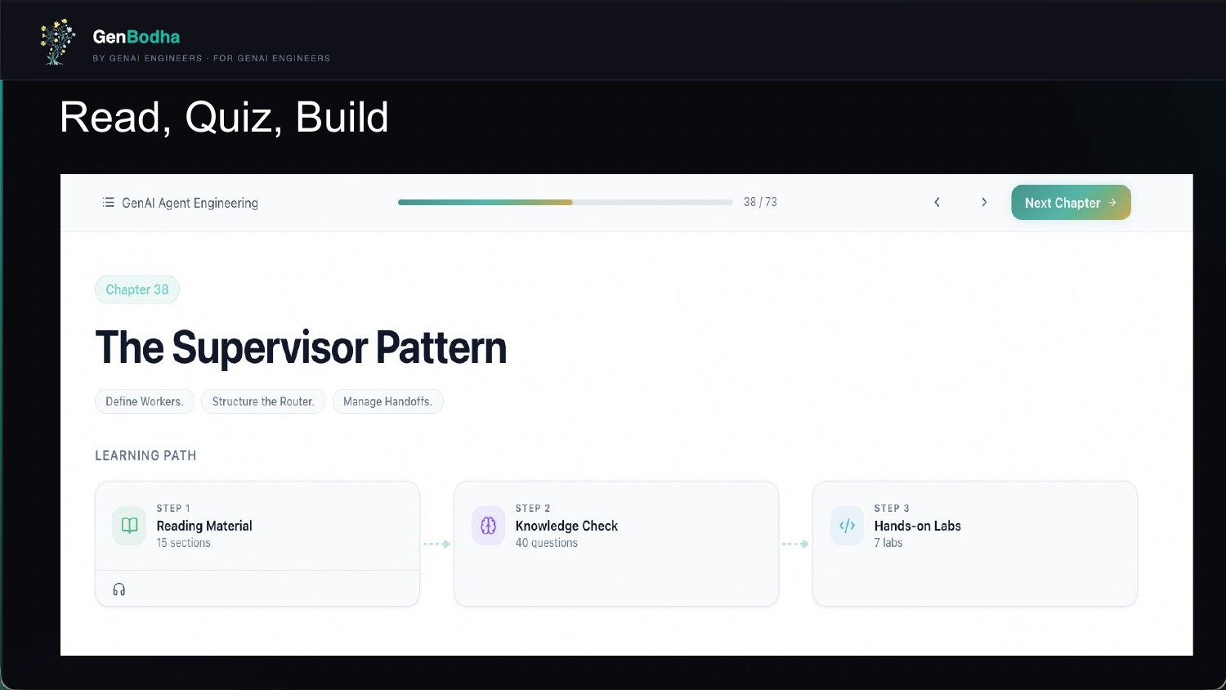Click the headphones audio icon
Screen dimensions: 1226x690
[x=119, y=589]
